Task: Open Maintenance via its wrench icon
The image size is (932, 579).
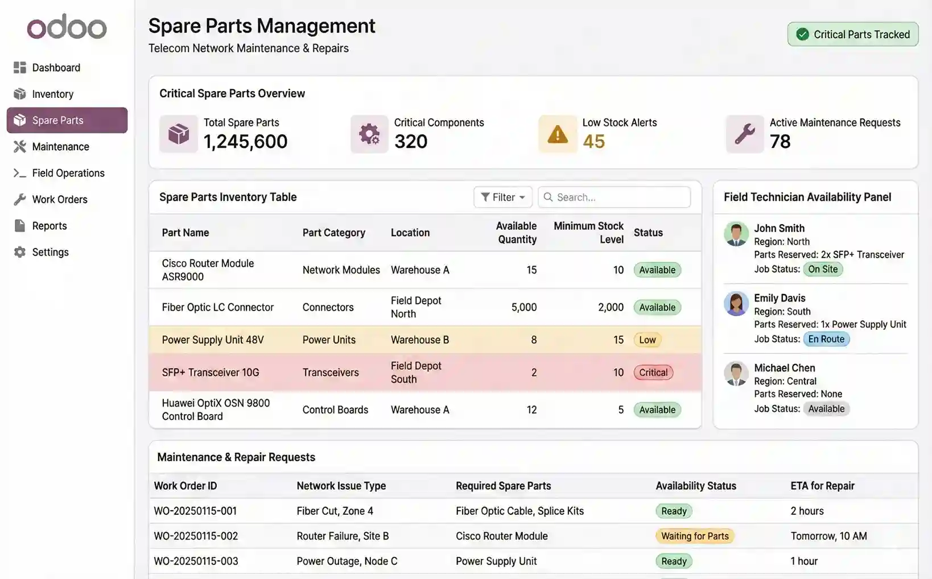Action: pyautogui.click(x=19, y=146)
